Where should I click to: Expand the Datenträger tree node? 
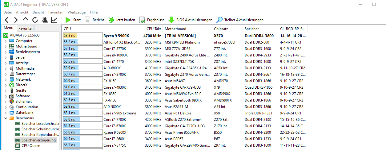(5, 74)
